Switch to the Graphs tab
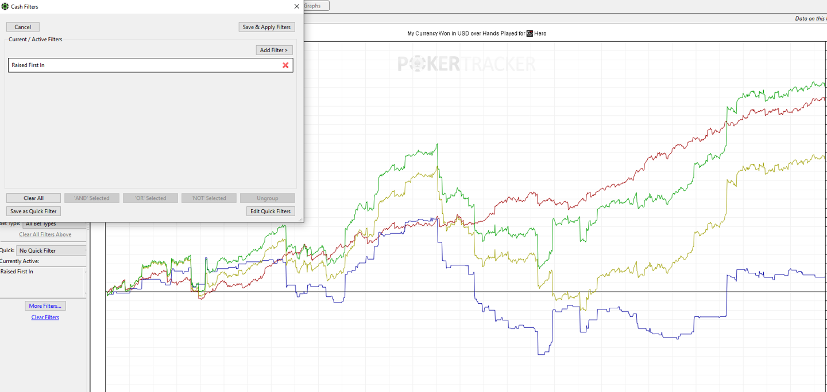Viewport: 827px width, 392px height. pyautogui.click(x=313, y=6)
